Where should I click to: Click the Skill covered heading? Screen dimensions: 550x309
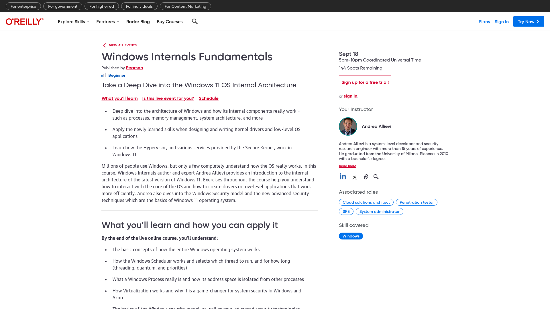click(353, 225)
